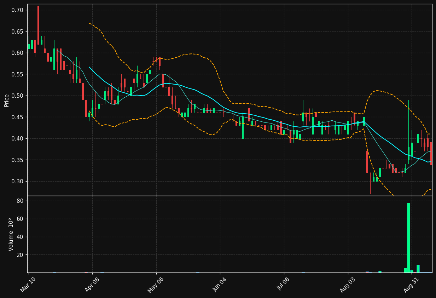Click the tallest green volume bar
This screenshot has height=298, width=436.
click(408, 237)
